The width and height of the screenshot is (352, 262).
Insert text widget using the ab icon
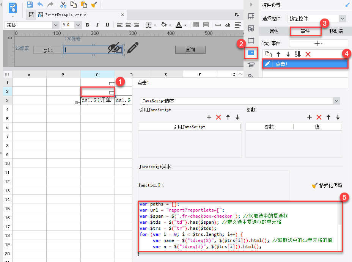coord(228,25)
